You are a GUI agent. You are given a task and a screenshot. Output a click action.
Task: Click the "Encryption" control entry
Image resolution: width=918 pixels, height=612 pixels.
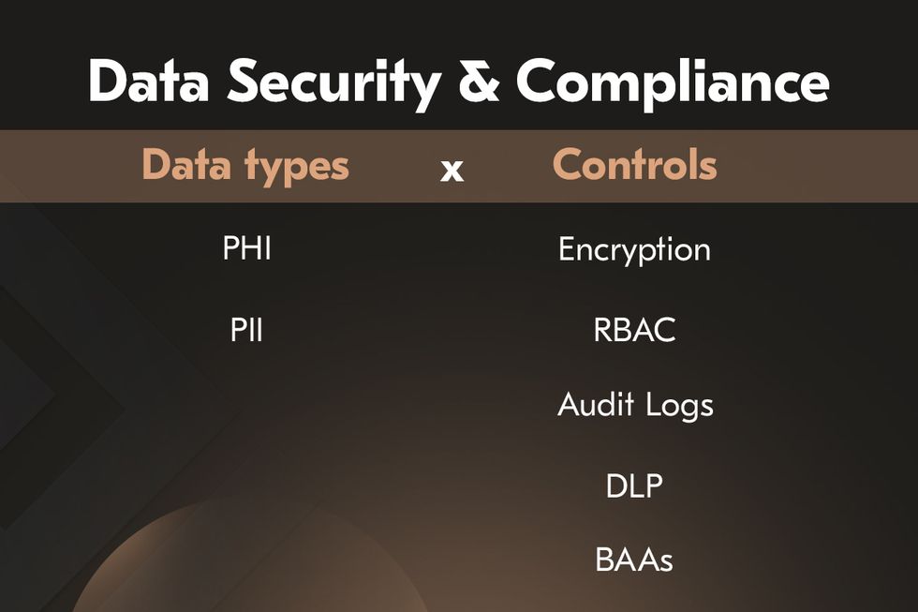[x=634, y=250]
